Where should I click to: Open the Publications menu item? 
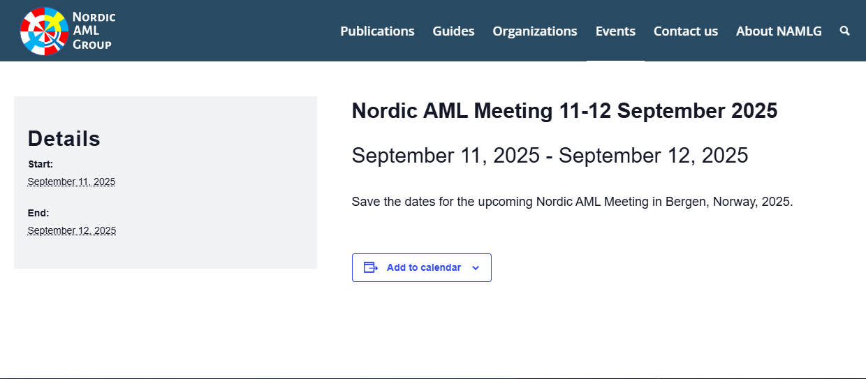point(377,31)
